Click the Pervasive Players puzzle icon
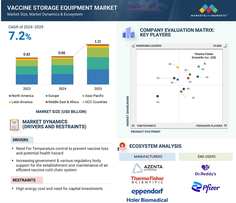This screenshot has height=203, width=236. 225,125
